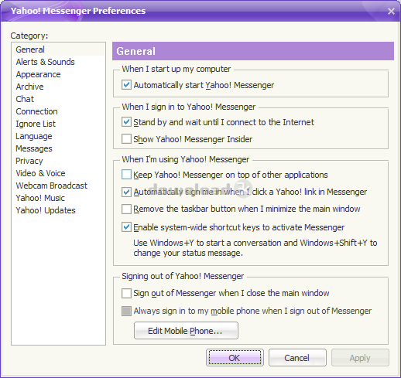Go to the Archive category

[29, 87]
